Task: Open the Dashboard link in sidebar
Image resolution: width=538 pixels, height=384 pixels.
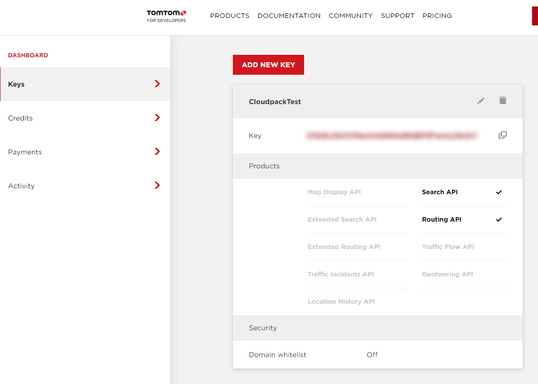Action: click(x=28, y=55)
